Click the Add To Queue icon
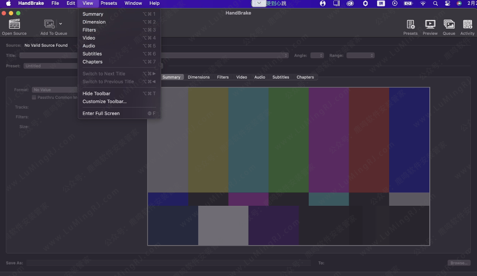Screen dimensions: 477x276 point(49,24)
